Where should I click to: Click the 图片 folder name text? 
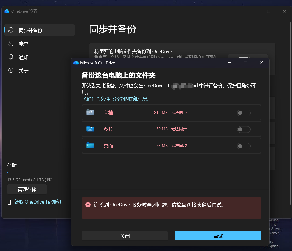tap(108, 129)
